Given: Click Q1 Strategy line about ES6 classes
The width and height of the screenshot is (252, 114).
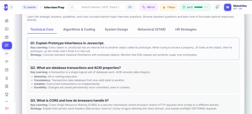Looking at the screenshot, I should (x=114, y=55).
